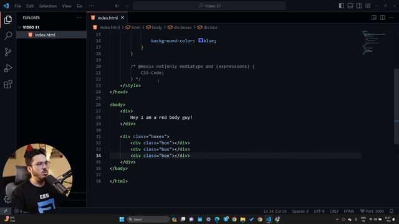Screen dimensions: 399x224
Task: Click the code minimap preview
Action: coord(373,42)
